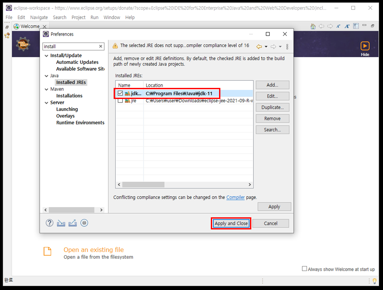Maximize the Welcome view panel

[x=372, y=26]
